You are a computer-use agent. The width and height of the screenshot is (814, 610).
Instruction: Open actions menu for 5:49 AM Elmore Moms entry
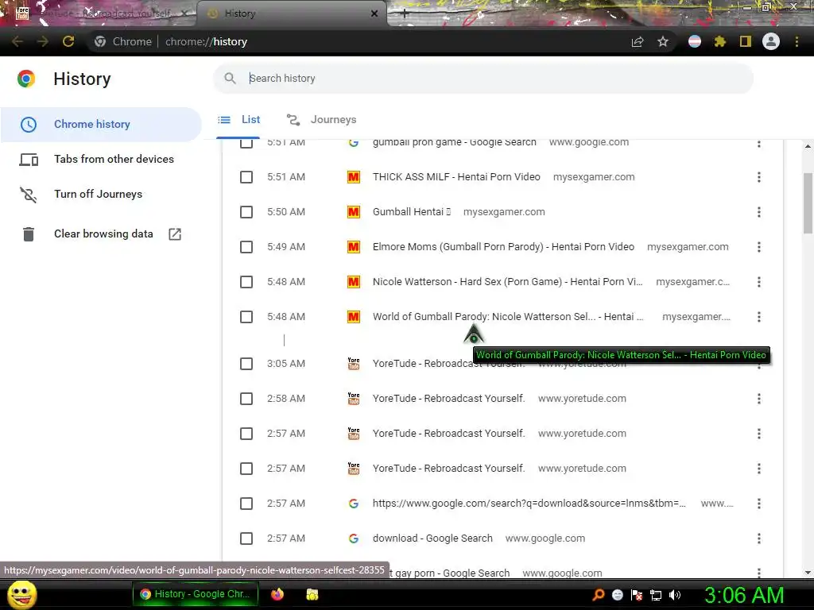click(x=759, y=247)
